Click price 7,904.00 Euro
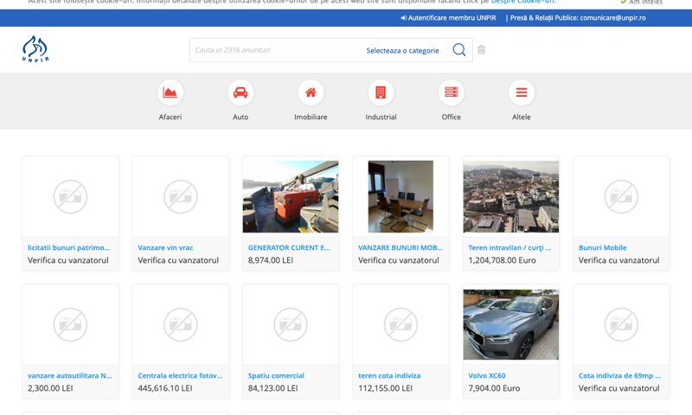692x415 pixels. click(494, 388)
